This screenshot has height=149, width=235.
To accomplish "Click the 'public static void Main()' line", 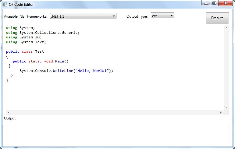I will tap(41, 61).
